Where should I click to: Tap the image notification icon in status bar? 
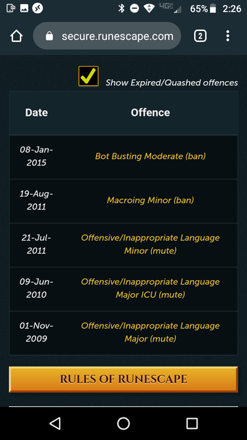click(24, 8)
